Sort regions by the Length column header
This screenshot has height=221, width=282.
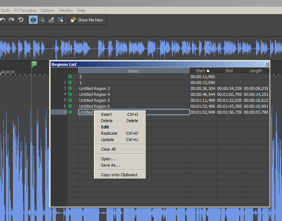[255, 71]
